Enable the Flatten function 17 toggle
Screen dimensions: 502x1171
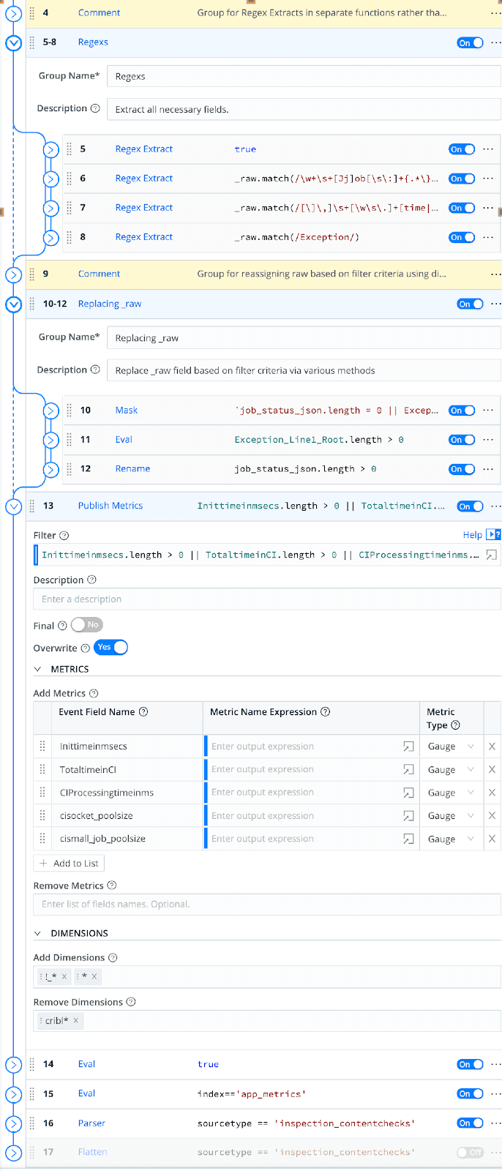click(470, 1152)
